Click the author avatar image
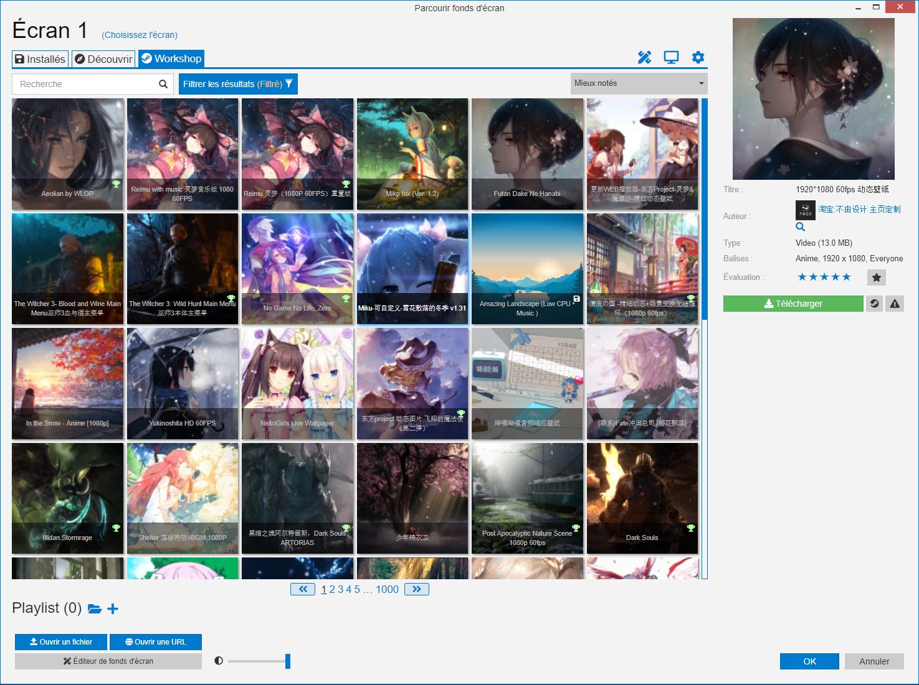 [805, 210]
